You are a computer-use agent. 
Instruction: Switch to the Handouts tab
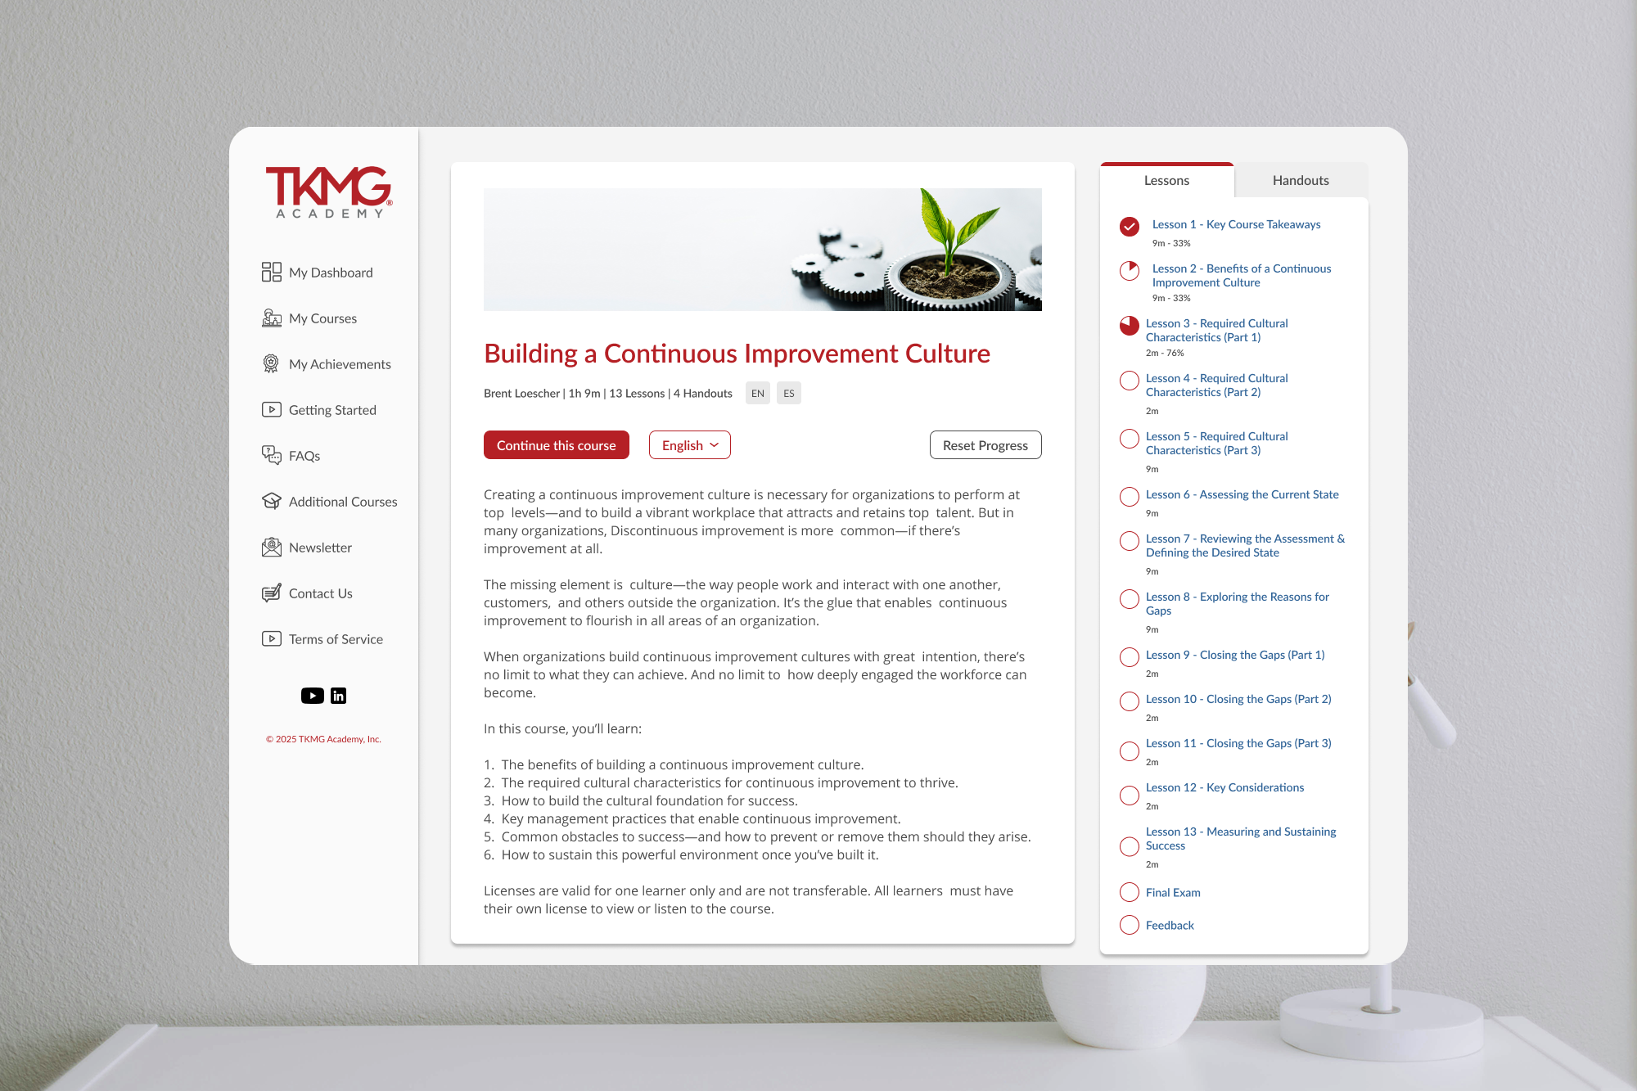pyautogui.click(x=1300, y=181)
